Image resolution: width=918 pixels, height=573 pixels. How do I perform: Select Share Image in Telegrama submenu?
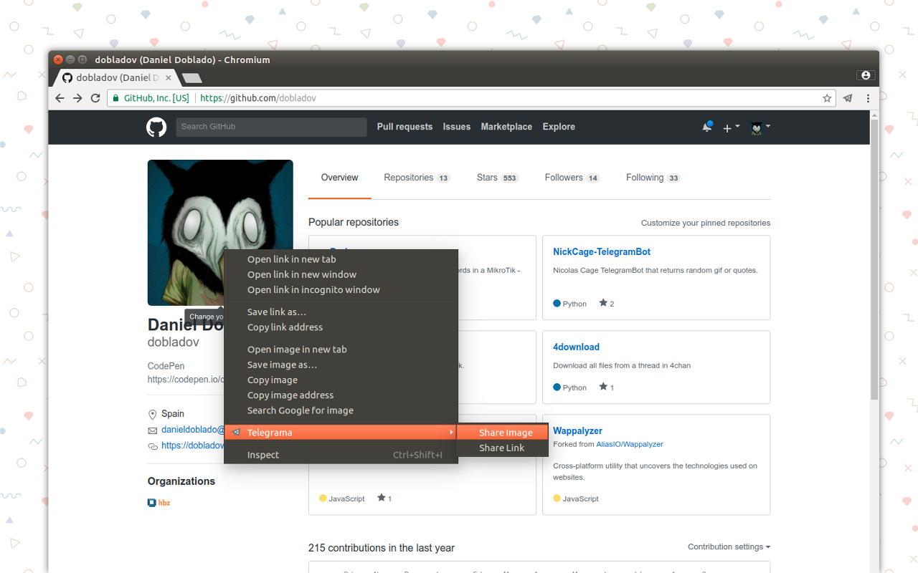click(503, 433)
